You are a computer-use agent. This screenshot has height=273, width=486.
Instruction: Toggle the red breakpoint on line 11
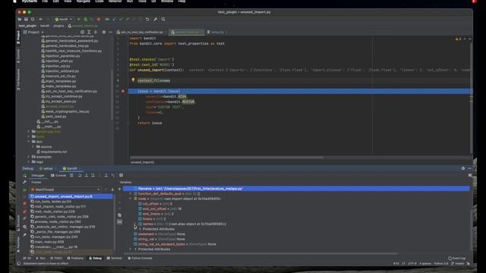pyautogui.click(x=123, y=91)
